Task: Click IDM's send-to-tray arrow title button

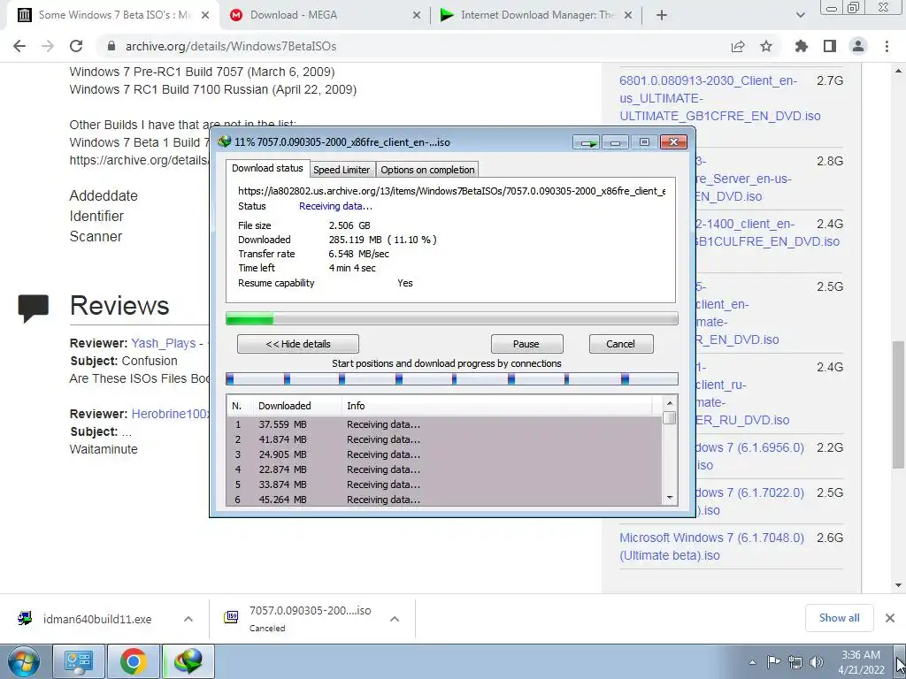Action: (587, 142)
